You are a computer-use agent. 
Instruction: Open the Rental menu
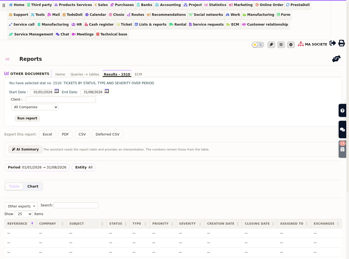click(178, 25)
